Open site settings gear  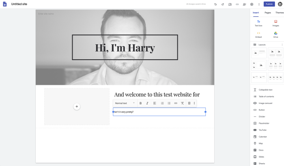pyautogui.click(x=252, y=4)
